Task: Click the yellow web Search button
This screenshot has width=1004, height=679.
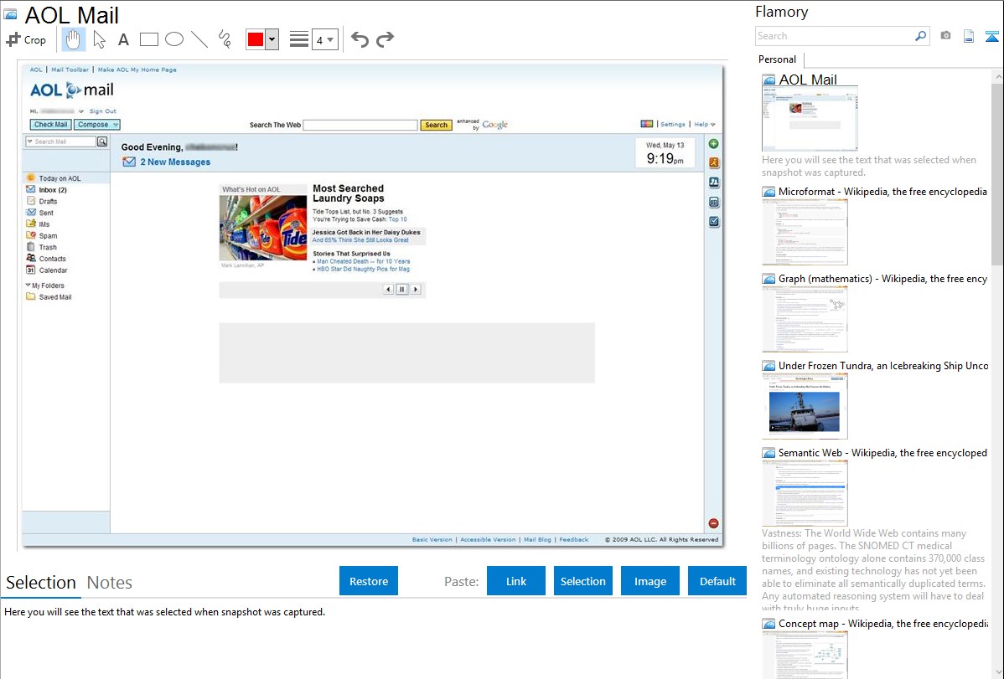Action: (436, 125)
